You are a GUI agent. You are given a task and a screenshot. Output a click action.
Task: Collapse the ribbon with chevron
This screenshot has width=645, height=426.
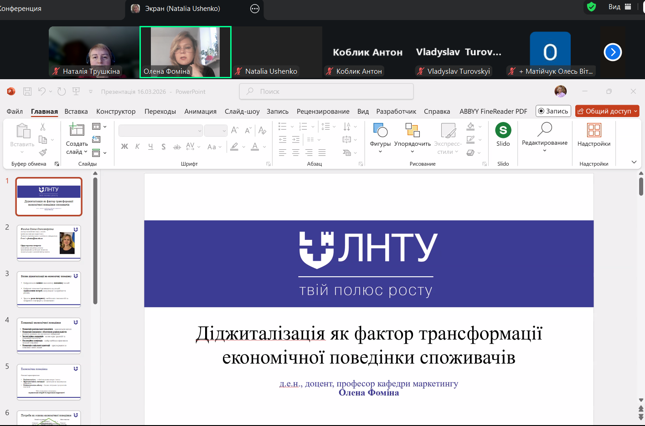[634, 162]
